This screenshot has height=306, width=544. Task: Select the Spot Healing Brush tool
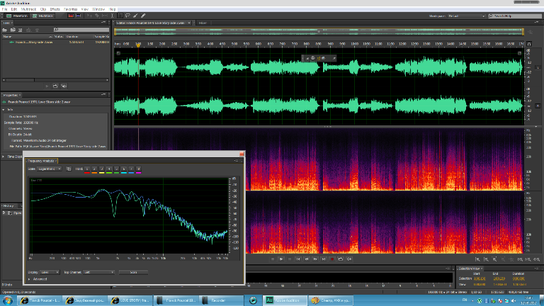point(143,16)
